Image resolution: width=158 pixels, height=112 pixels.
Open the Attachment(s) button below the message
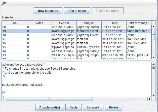[50, 107]
